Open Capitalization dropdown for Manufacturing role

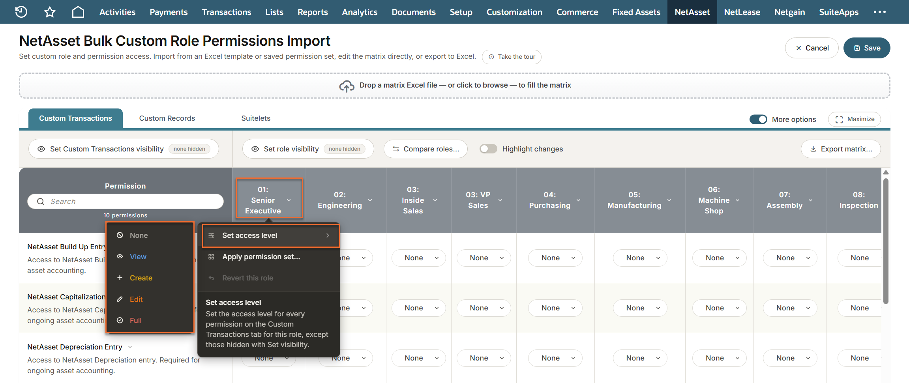click(640, 308)
